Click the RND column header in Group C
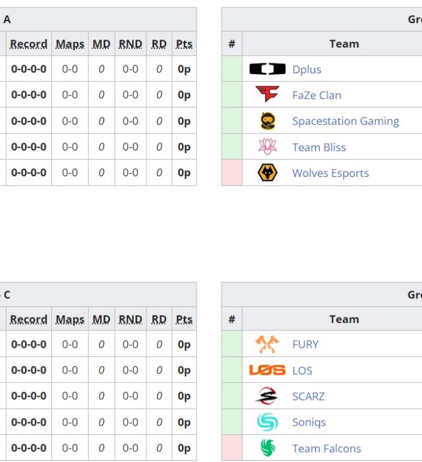The height and width of the screenshot is (462, 422). 130,319
